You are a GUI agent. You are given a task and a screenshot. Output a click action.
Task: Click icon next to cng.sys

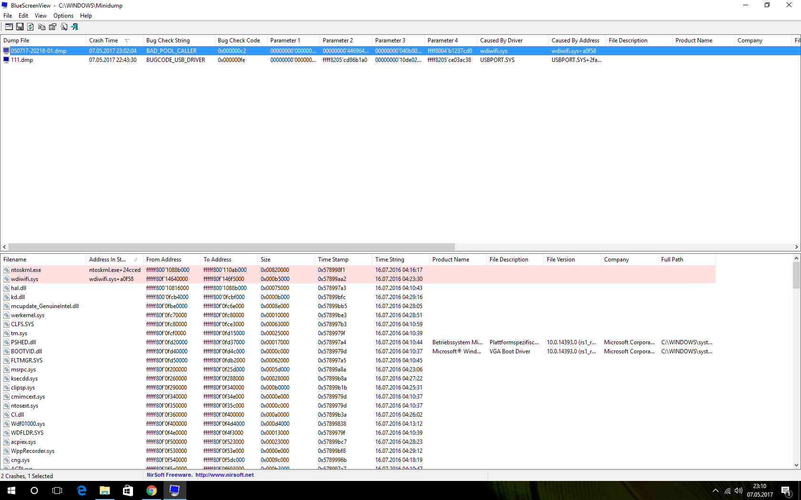click(x=6, y=460)
